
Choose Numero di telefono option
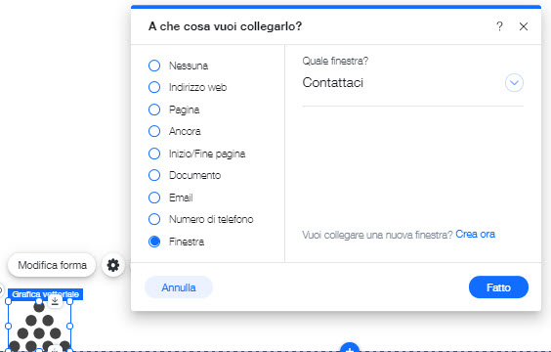(154, 219)
